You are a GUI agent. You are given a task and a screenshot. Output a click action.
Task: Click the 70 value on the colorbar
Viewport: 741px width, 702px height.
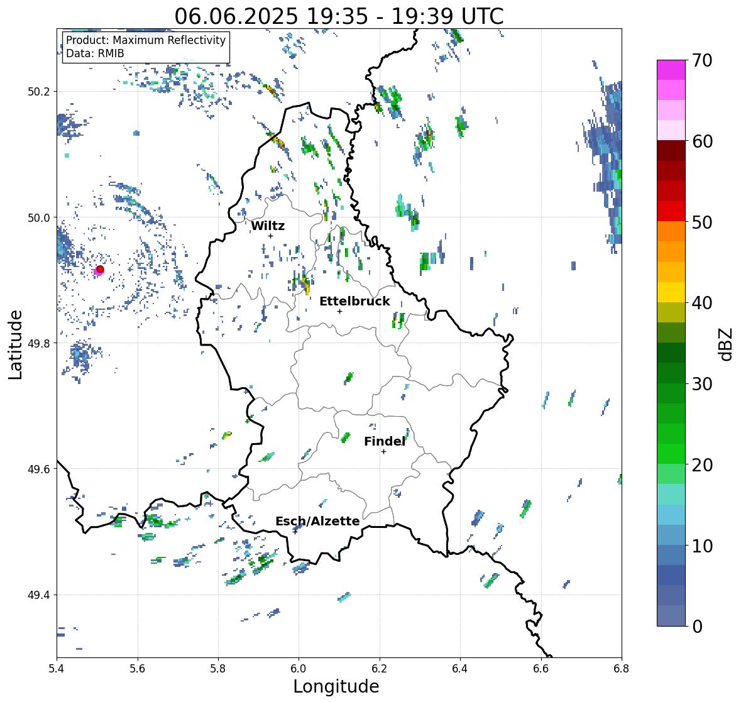[702, 60]
